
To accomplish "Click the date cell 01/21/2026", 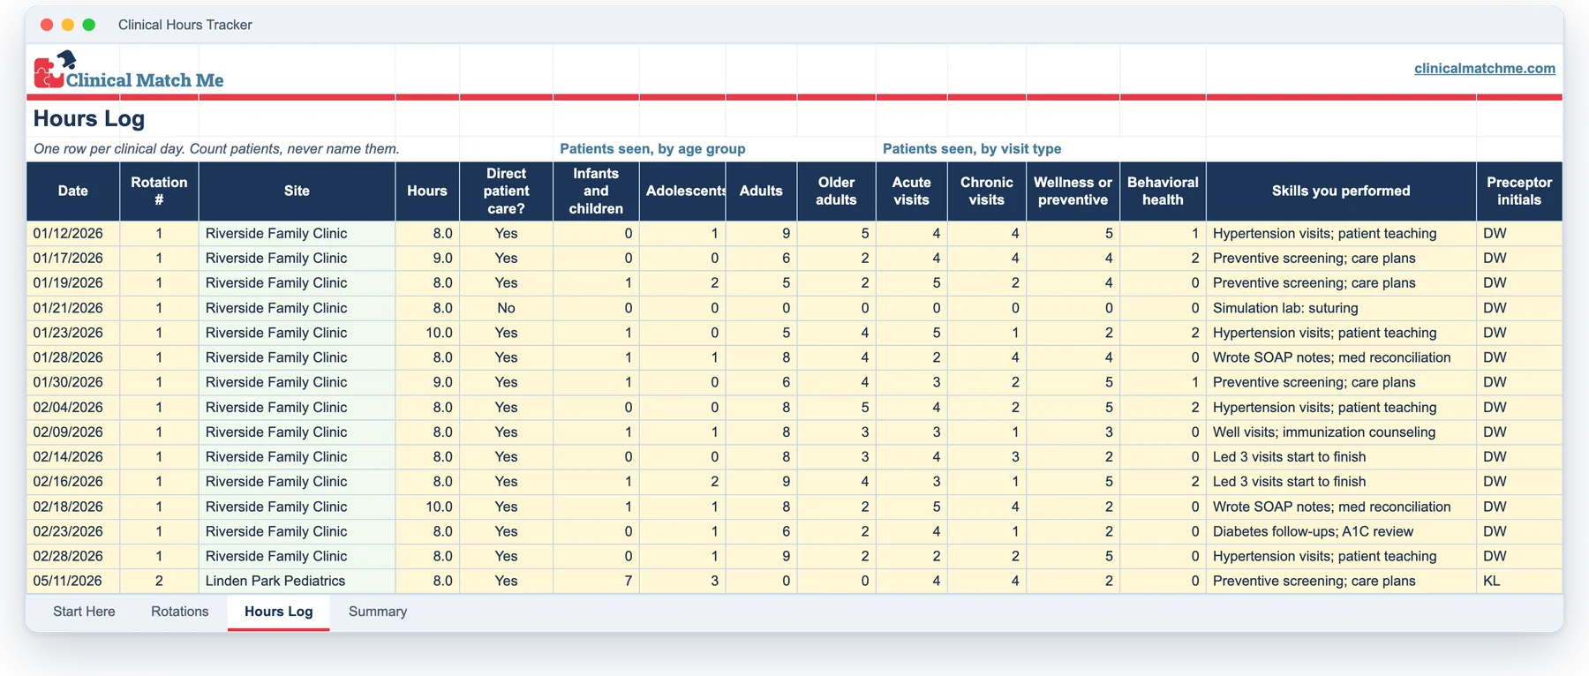I will click(x=73, y=308).
